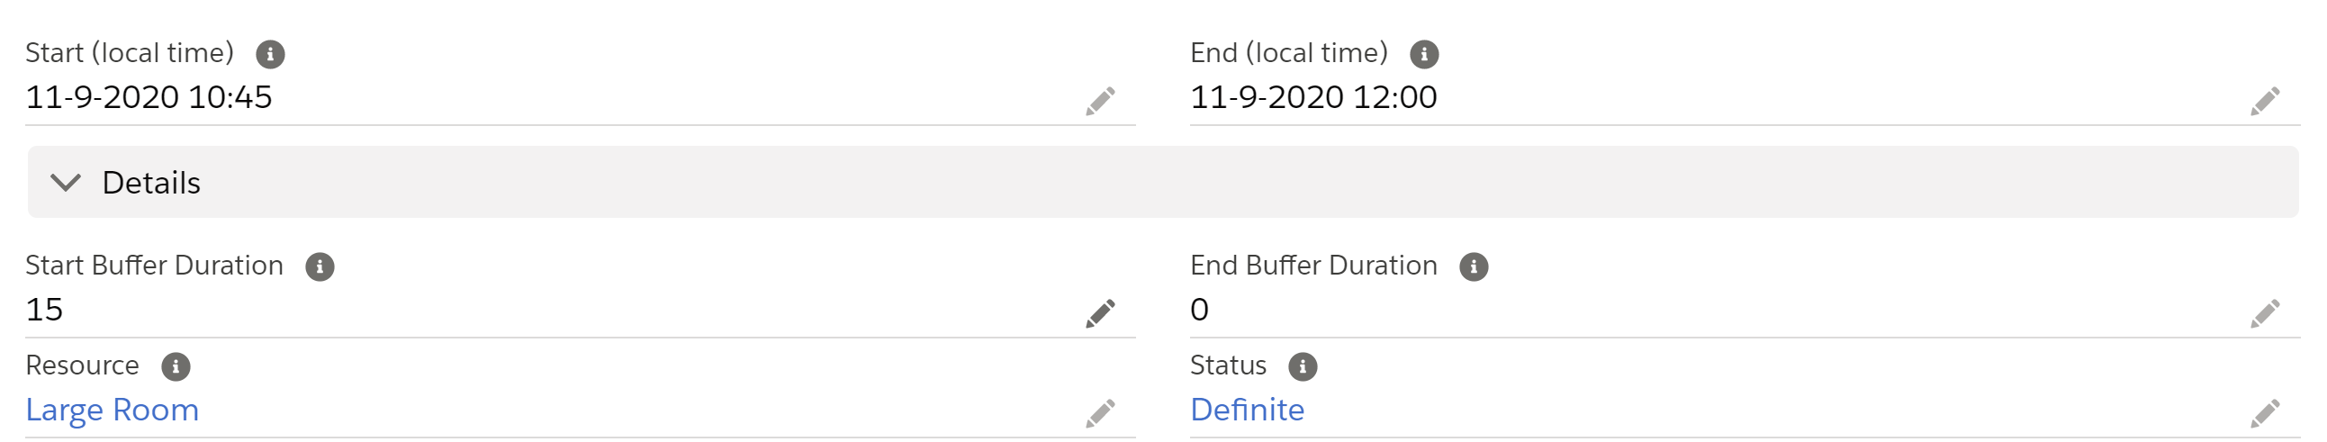
Task: Click pencil icon for Start Buffer Duration
Action: [1099, 312]
